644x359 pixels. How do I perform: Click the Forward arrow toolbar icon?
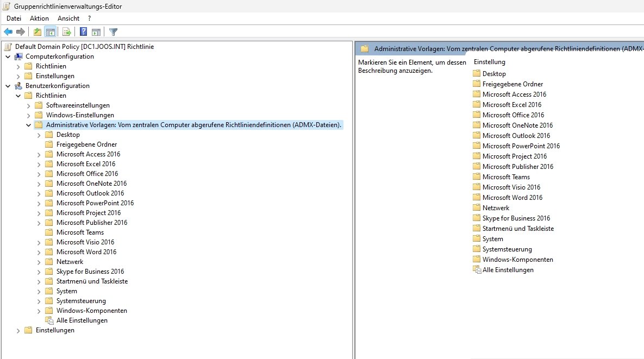coord(21,32)
